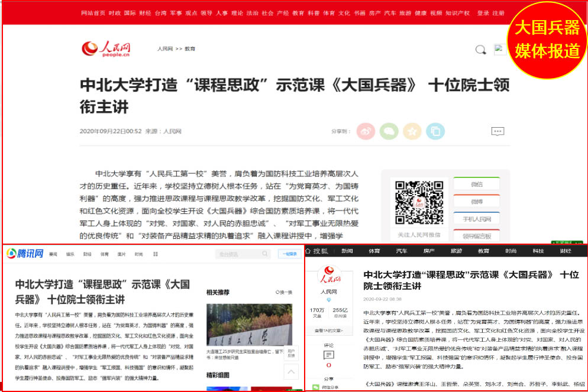Screen dimensions: 588x392
Task: Open 网站首页 in 人民网 top navigation
Action: (x=93, y=13)
